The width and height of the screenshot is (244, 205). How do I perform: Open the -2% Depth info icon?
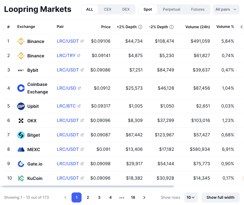tap(172, 27)
